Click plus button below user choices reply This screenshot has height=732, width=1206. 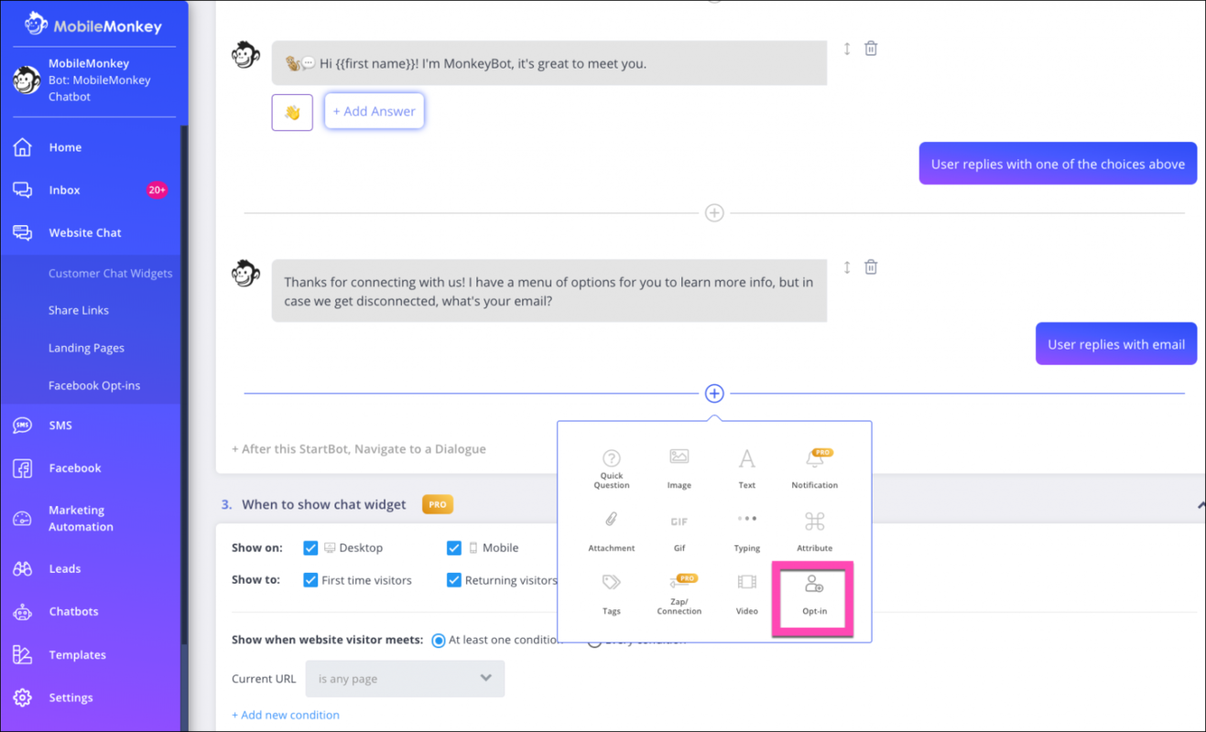[x=714, y=213]
